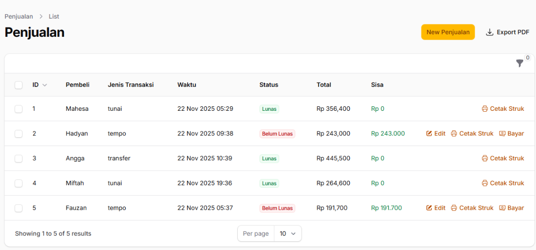Click printer icon in Miftah's row
The image size is (536, 250).
[x=485, y=183]
